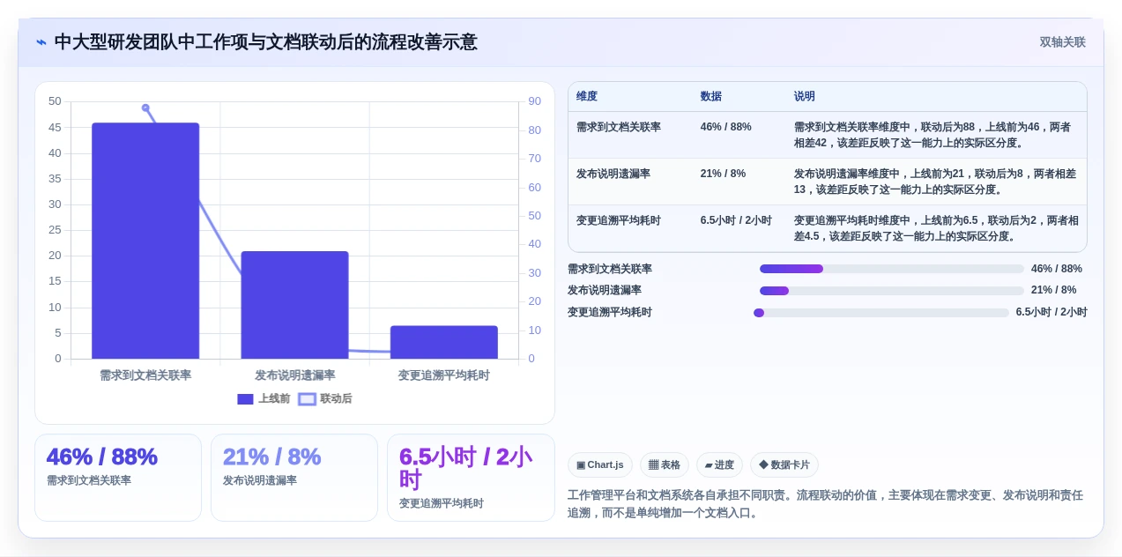Click the 联动后 legend color box

[307, 399]
